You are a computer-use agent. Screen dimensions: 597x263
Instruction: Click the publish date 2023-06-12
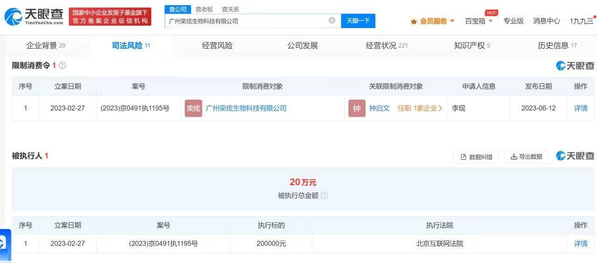(539, 108)
